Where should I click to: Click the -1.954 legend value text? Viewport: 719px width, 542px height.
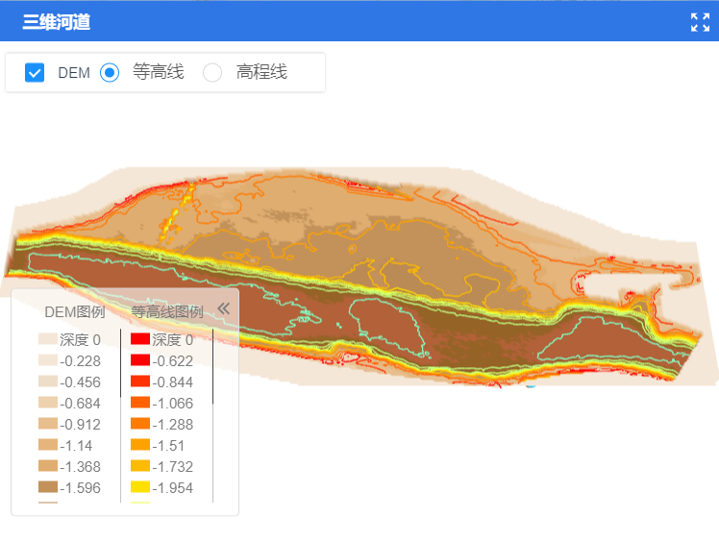point(172,487)
